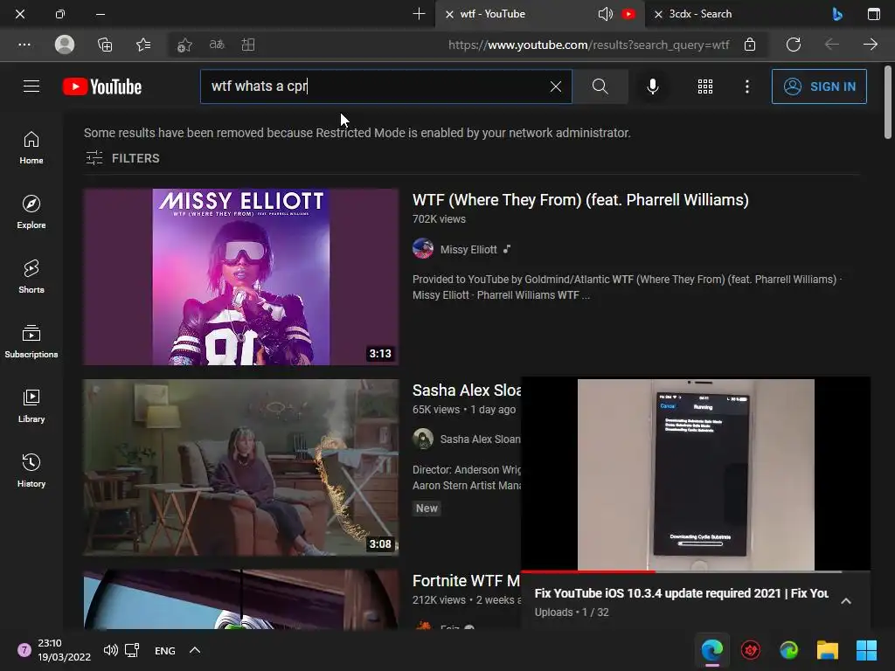
Task: Open the green Edge taskbar icon
Action: 789,650
